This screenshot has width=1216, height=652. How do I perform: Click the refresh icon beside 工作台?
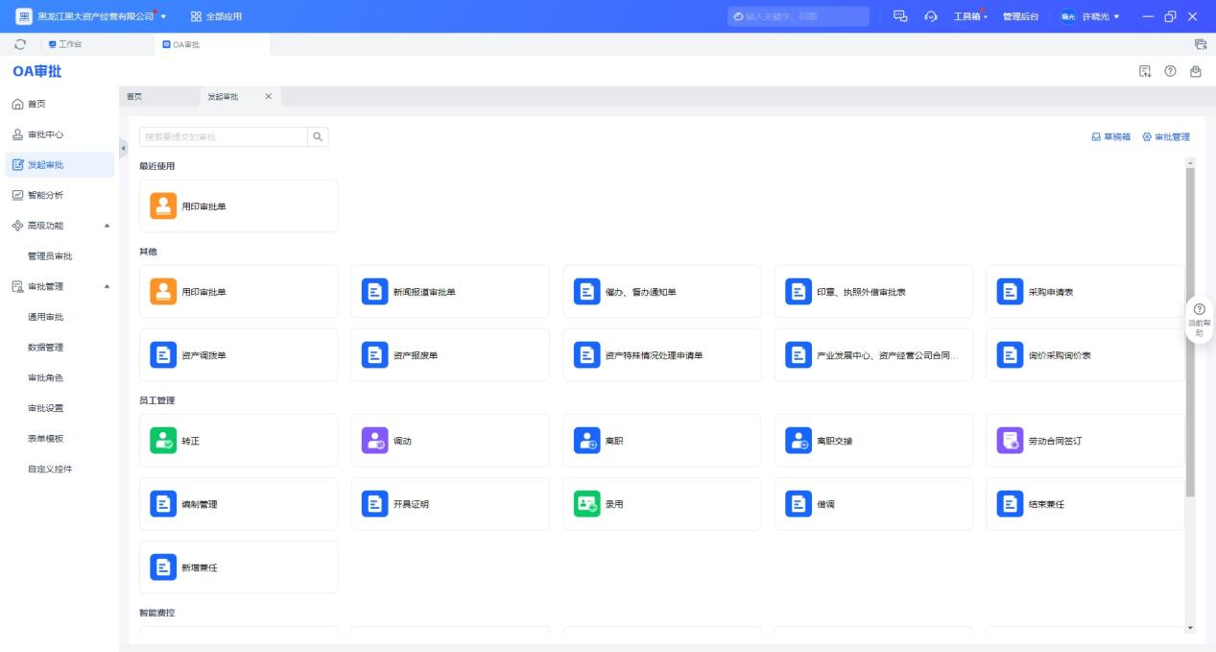[19, 44]
